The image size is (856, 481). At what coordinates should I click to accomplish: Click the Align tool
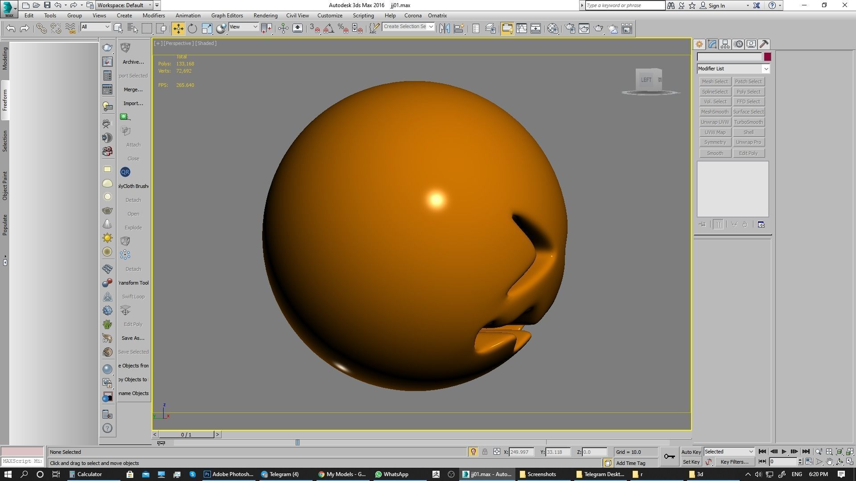(459, 29)
